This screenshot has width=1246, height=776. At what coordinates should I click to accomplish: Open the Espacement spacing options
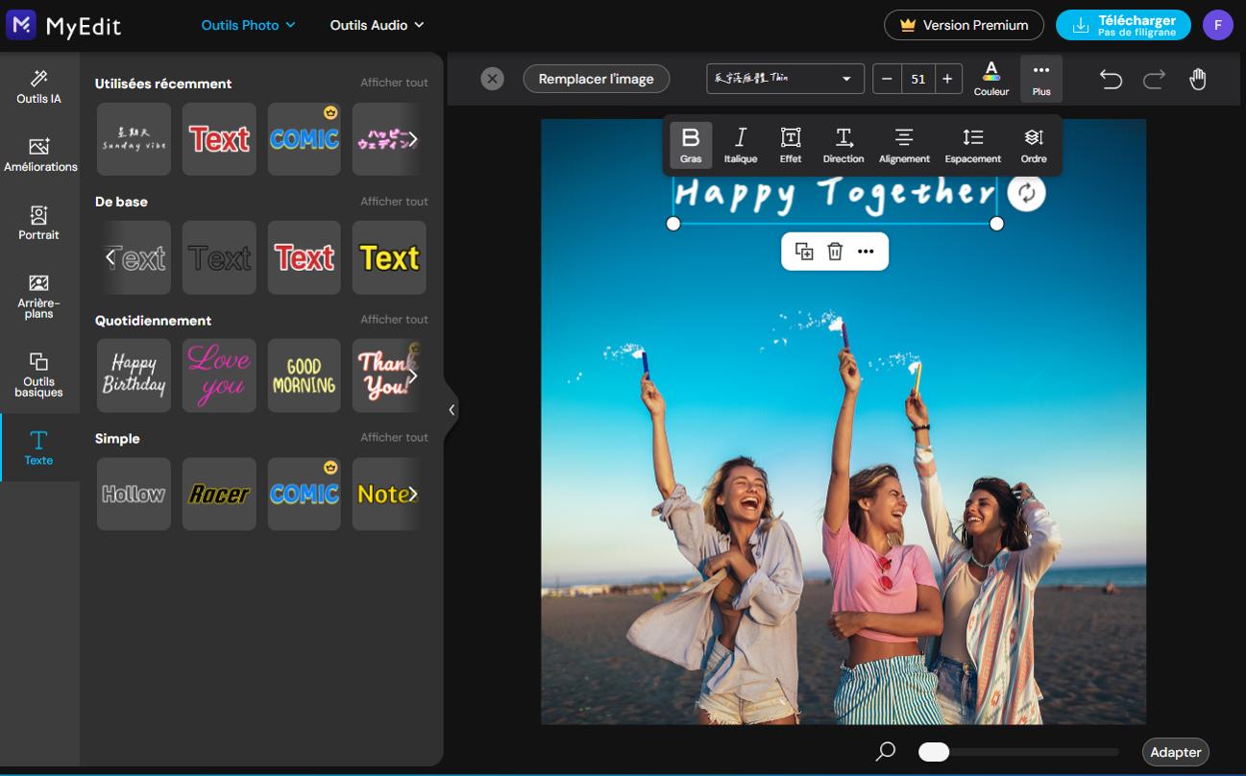972,144
